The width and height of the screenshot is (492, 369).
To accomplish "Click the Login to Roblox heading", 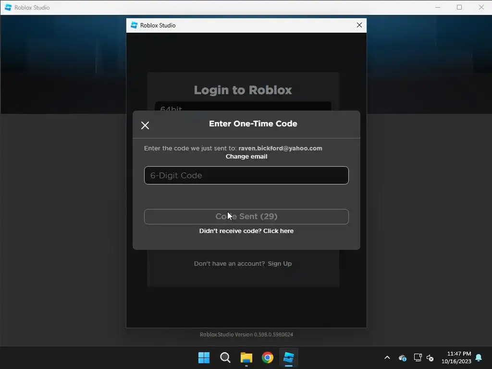I will (243, 90).
